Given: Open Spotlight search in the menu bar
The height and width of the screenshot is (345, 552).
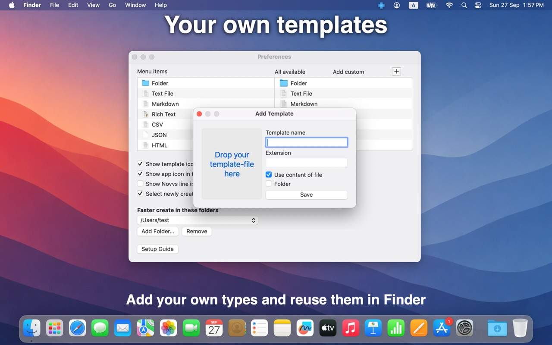Looking at the screenshot, I should pos(464,5).
